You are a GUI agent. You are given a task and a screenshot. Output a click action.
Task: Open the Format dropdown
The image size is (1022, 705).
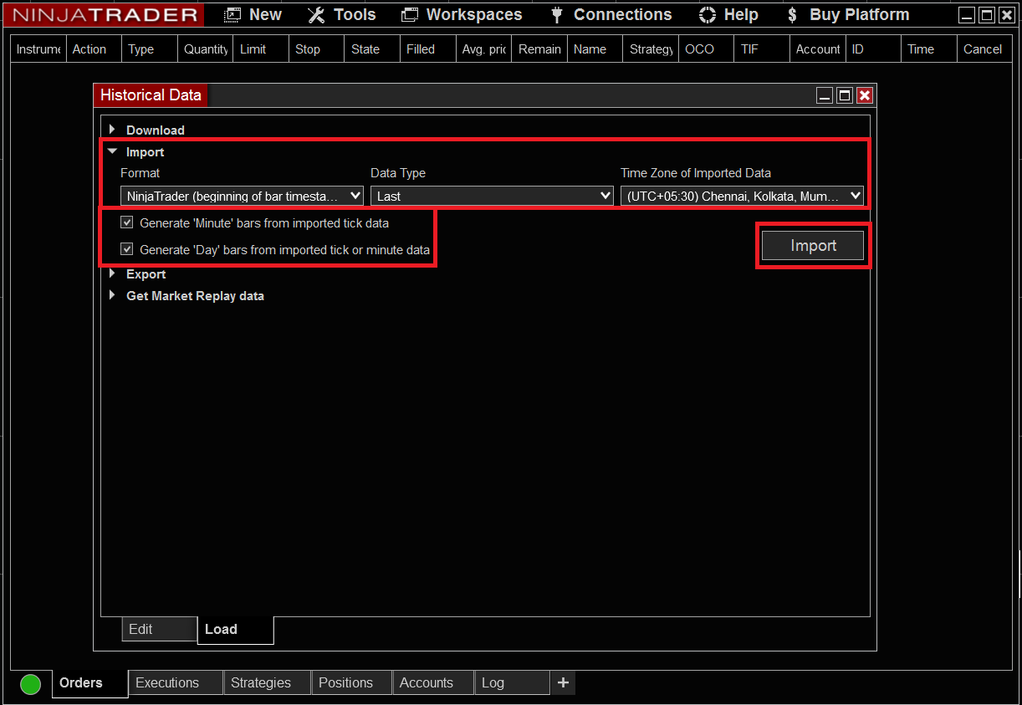243,196
